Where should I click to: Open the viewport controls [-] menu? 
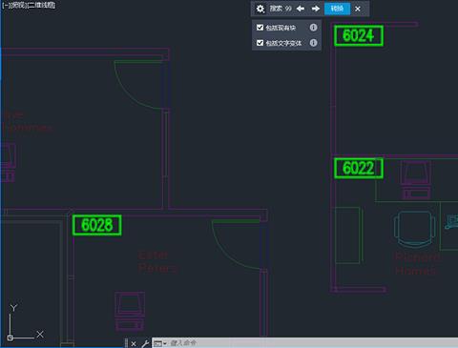click(x=5, y=5)
